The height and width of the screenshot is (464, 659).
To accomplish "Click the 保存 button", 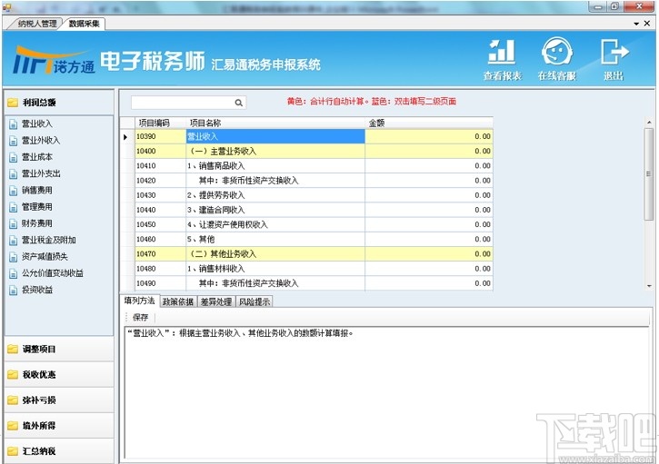I will point(140,318).
